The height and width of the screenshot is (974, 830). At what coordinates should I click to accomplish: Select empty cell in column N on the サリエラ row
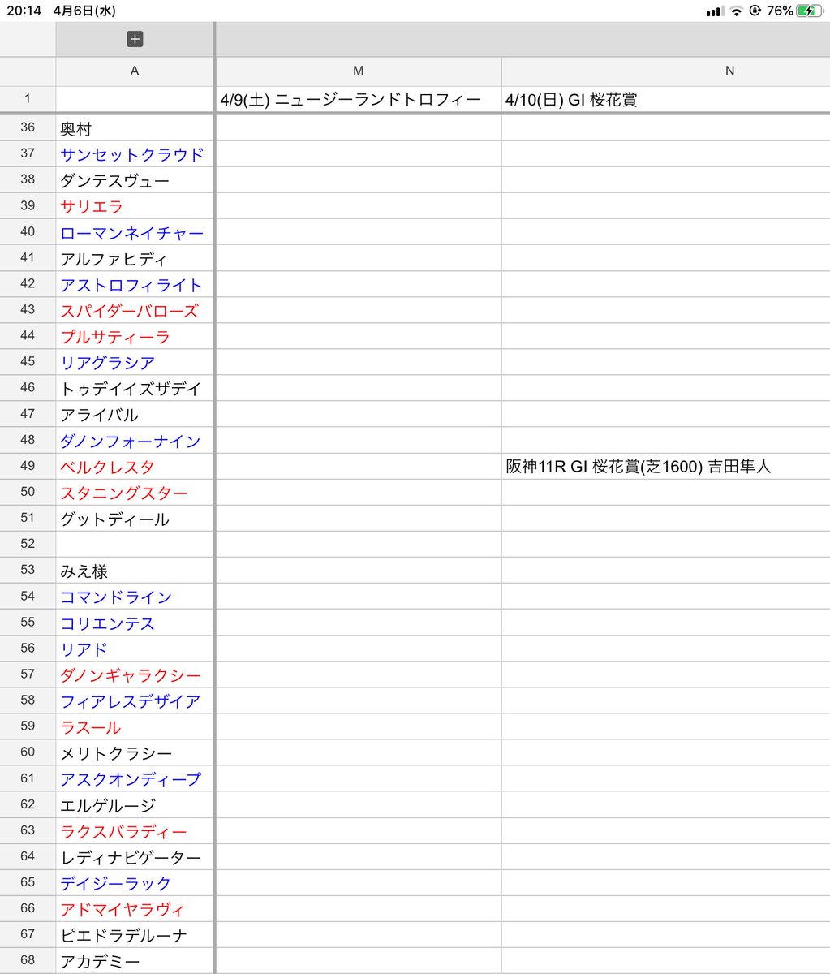pos(666,206)
